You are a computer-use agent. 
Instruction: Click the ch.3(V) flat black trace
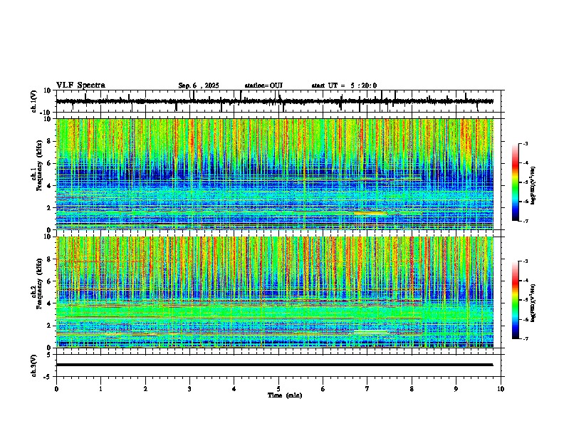274,365
